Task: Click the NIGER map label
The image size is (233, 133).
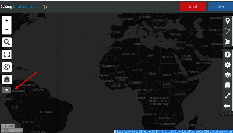Action: (x=137, y=70)
